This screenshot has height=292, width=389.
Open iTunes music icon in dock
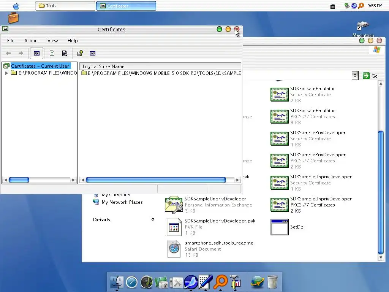click(147, 282)
